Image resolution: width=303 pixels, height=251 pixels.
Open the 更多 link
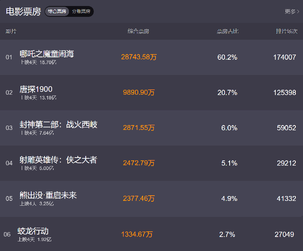point(291,11)
